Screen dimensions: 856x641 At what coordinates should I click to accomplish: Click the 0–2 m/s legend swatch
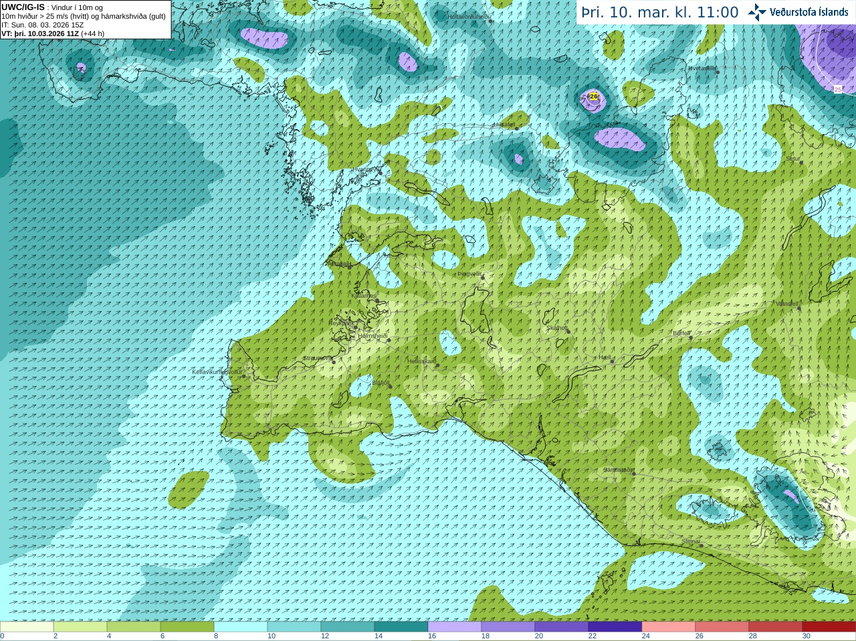click(27, 627)
